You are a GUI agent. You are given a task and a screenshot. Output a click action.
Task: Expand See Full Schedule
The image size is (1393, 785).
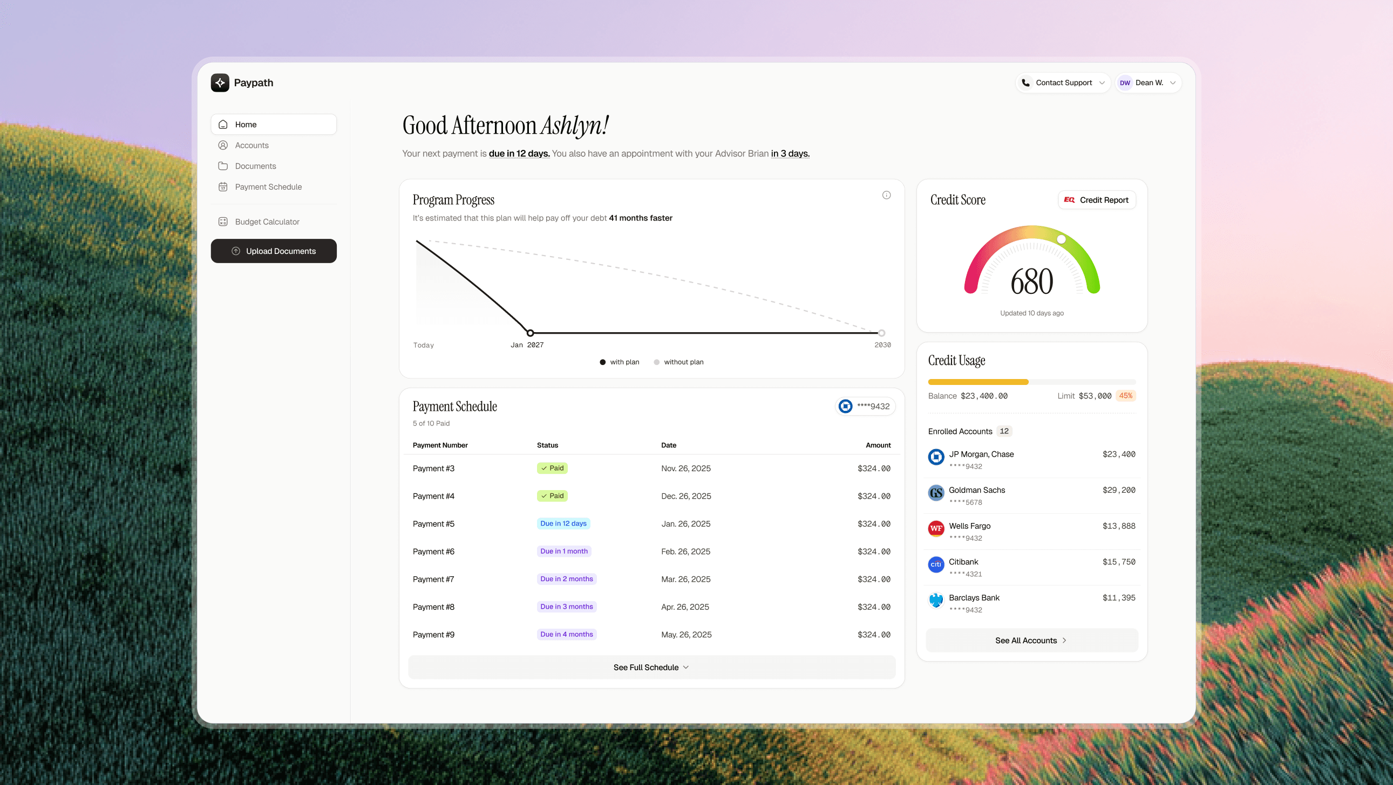651,667
